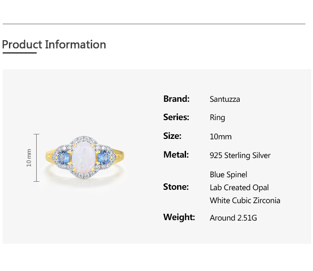Click the ring product image
The image size is (313, 271).
(x=84, y=158)
